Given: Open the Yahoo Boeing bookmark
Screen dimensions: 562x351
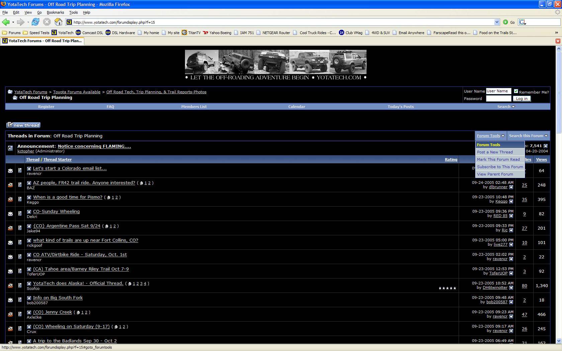Looking at the screenshot, I should (217, 33).
